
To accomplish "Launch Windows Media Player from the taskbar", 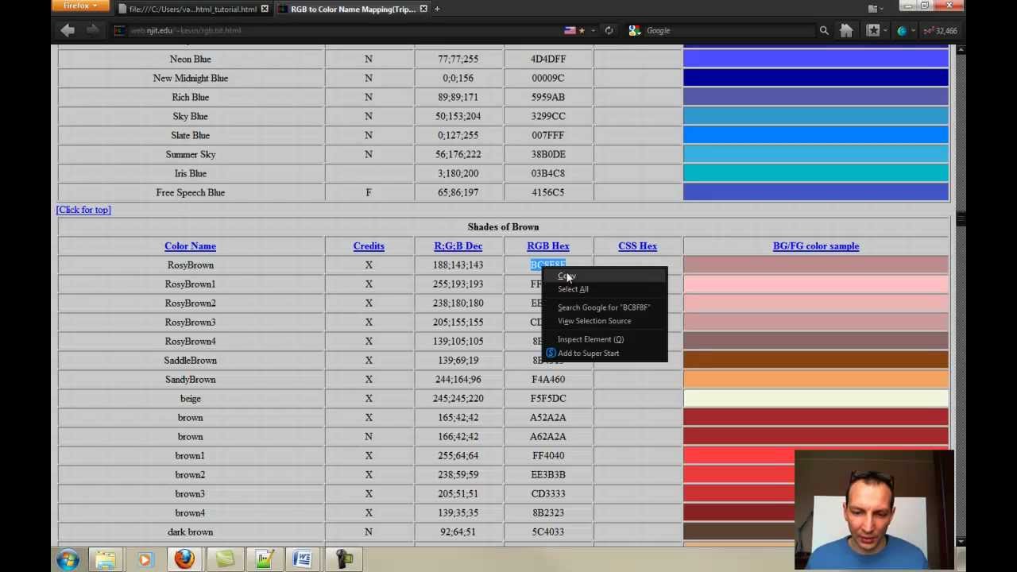I will 145,559.
